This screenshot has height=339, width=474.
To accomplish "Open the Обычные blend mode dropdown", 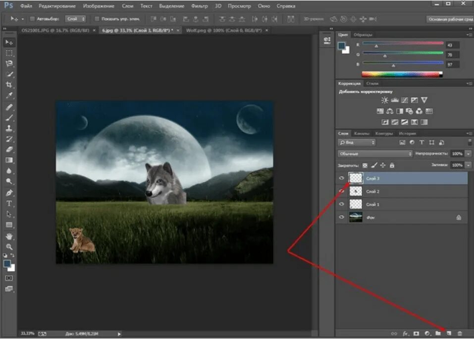I will click(374, 154).
